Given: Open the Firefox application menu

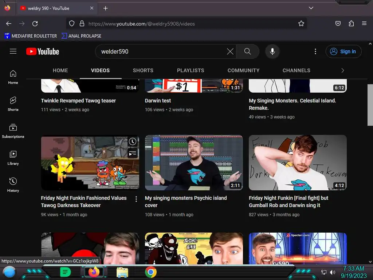Looking at the screenshot, I should [364, 23].
